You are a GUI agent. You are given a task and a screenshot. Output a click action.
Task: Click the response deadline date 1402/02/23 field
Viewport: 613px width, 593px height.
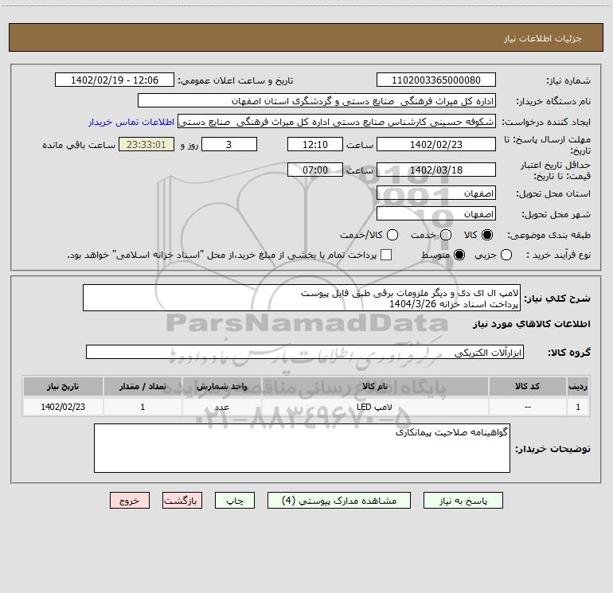coord(436,144)
